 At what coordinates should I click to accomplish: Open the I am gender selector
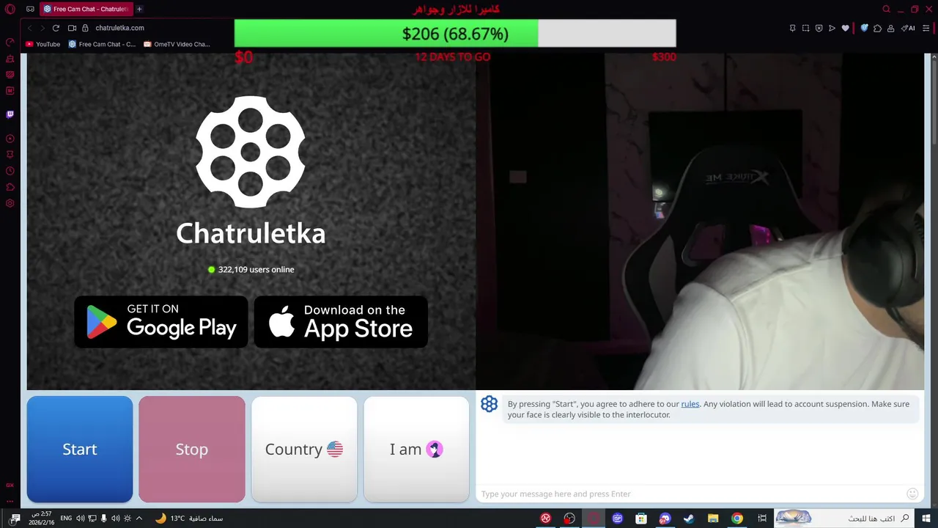pos(416,449)
